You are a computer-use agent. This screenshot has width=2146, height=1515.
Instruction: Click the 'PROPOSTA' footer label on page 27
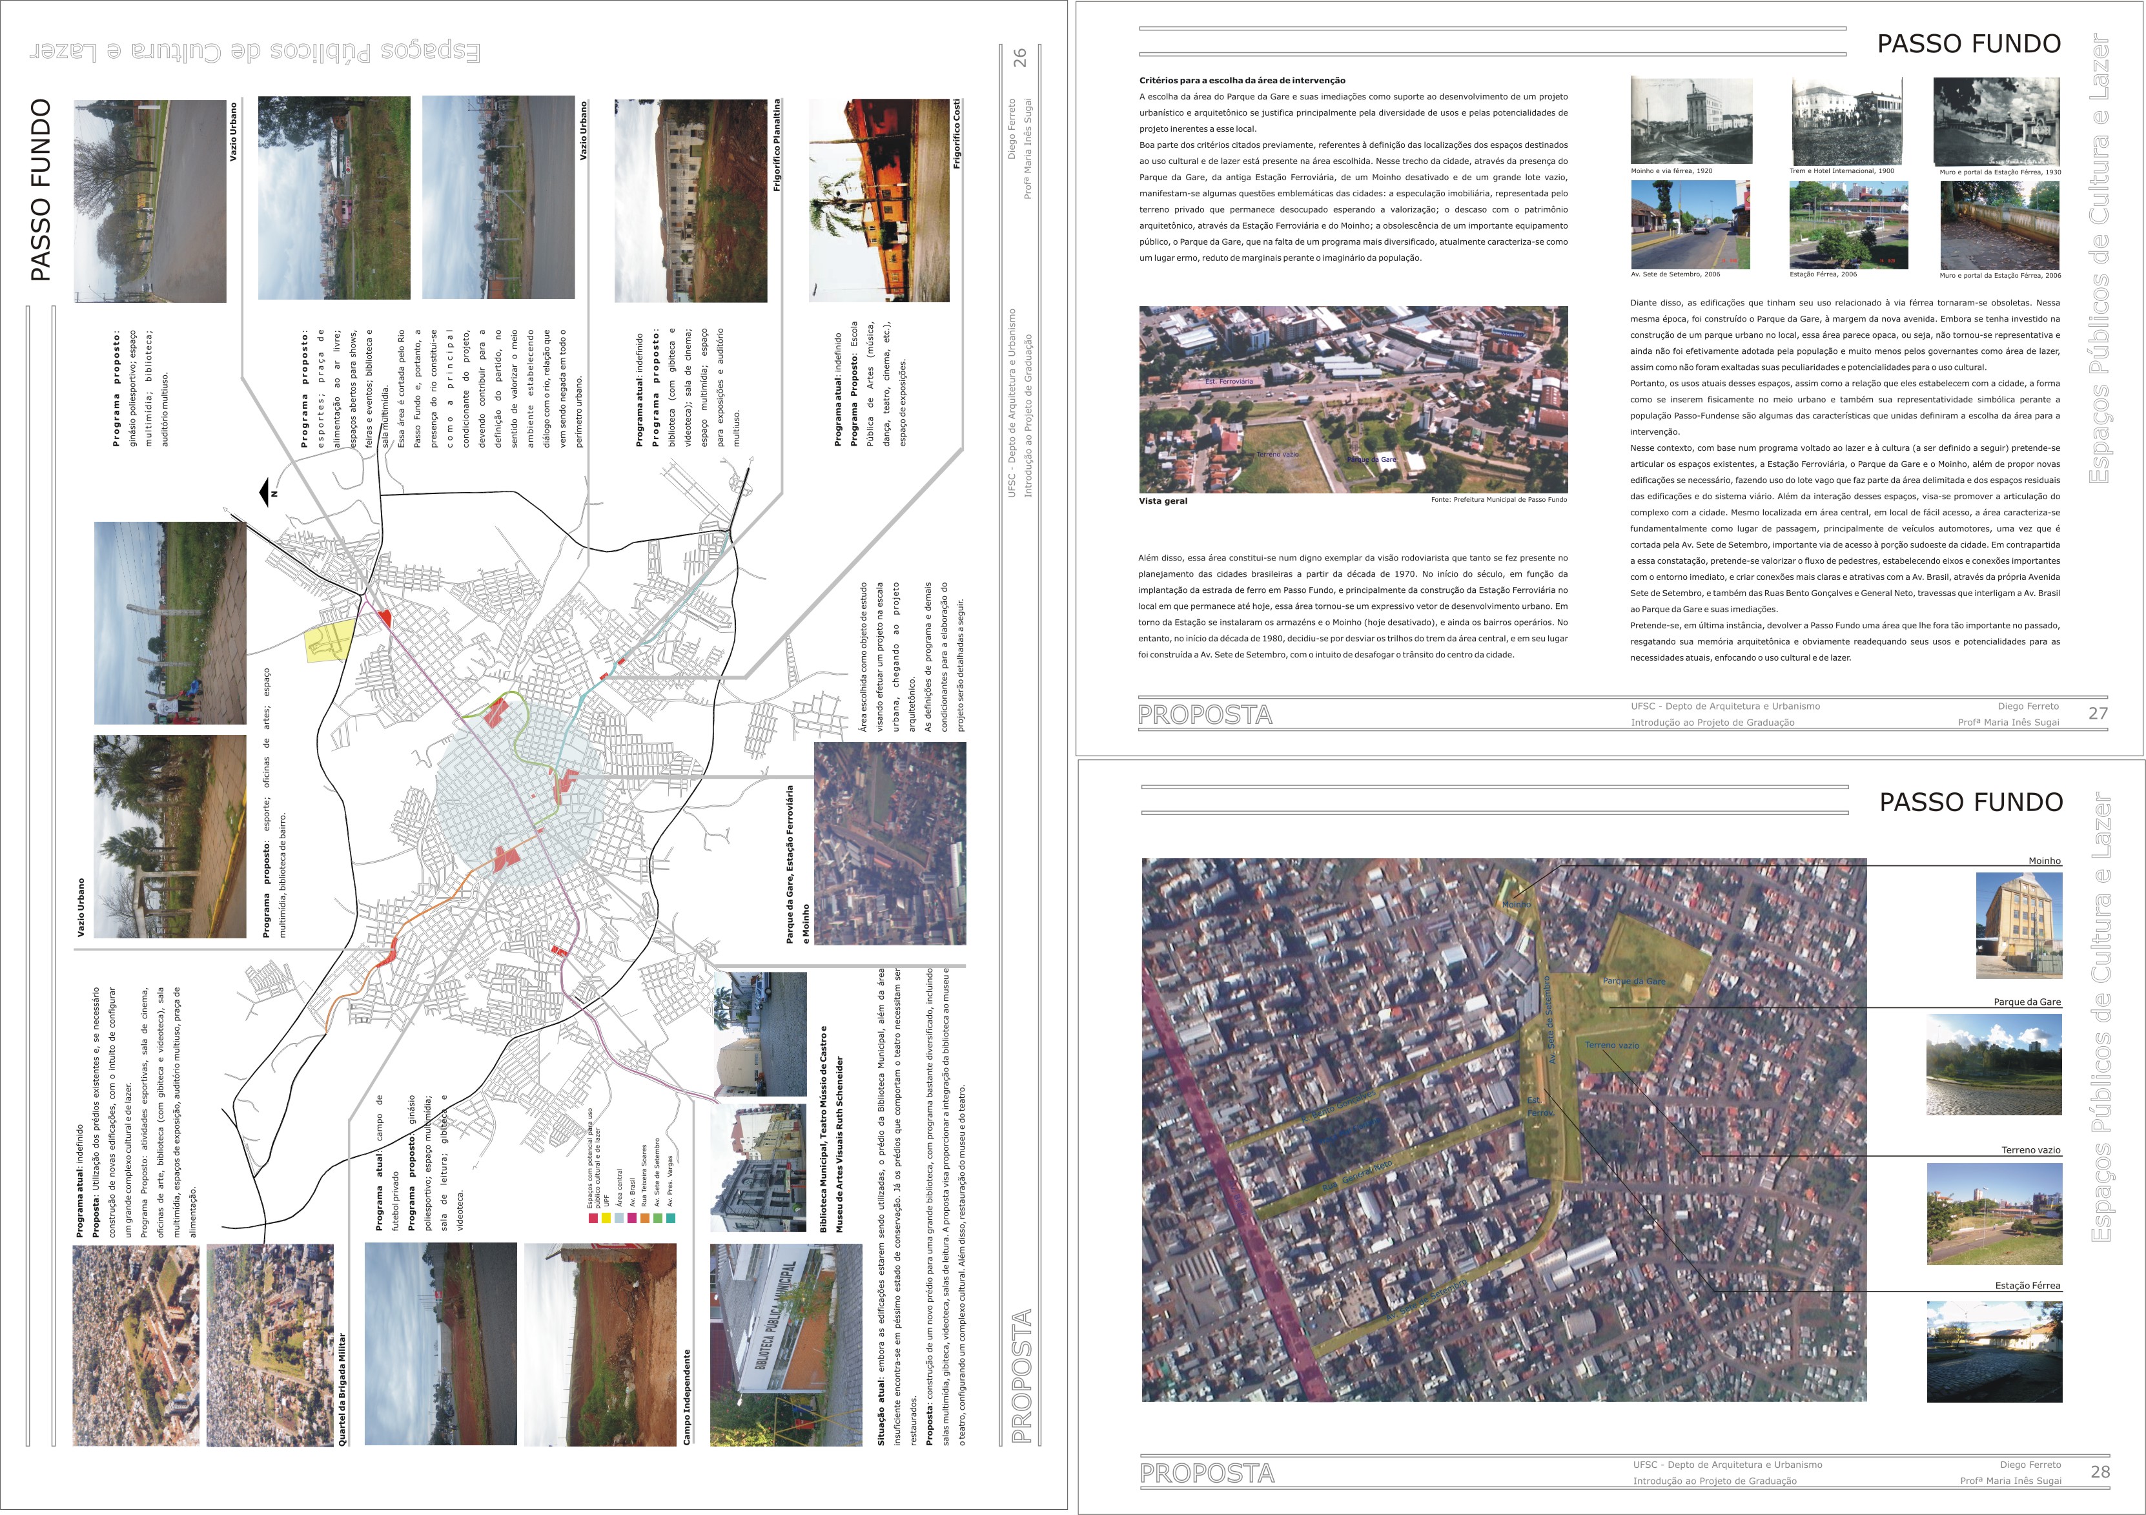point(1205,716)
